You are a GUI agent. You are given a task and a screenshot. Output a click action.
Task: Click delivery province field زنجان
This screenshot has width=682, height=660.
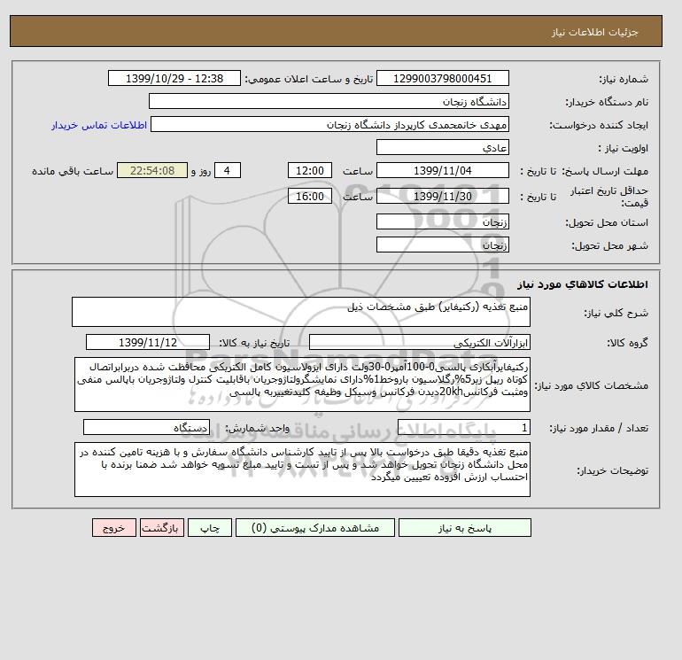442,221
